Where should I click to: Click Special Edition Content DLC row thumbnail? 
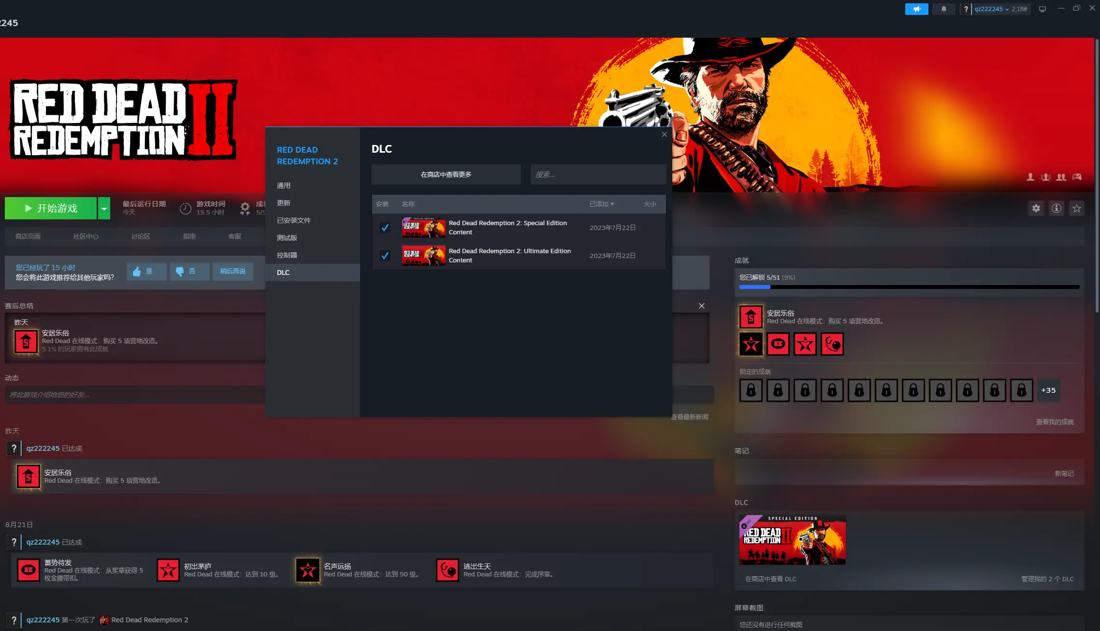click(423, 228)
